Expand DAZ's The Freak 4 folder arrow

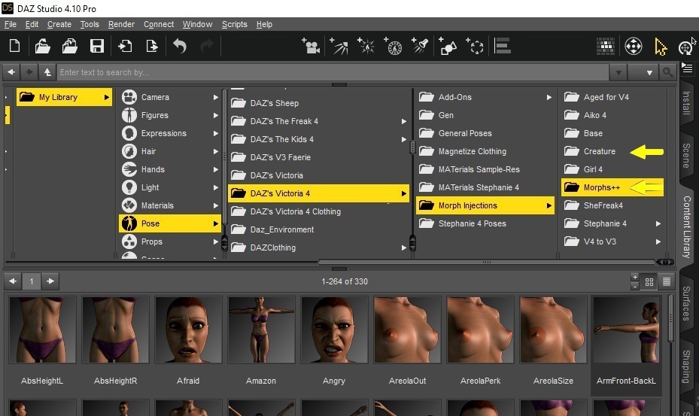(x=403, y=121)
